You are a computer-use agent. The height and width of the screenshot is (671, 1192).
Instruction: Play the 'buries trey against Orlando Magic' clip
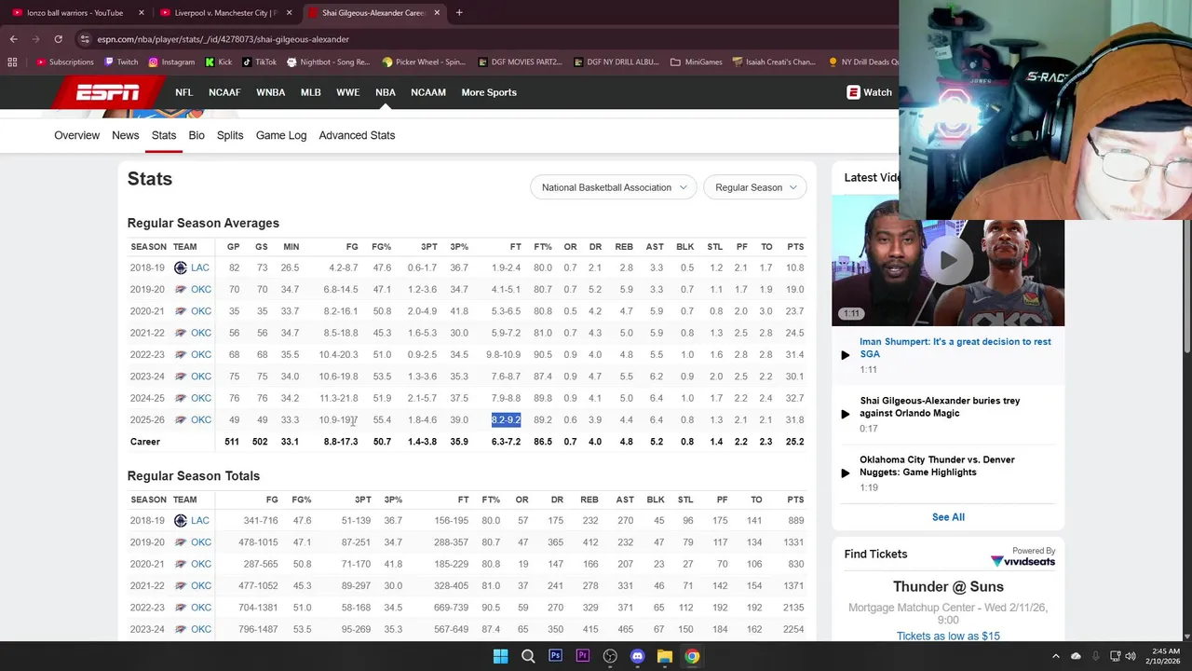tap(846, 414)
